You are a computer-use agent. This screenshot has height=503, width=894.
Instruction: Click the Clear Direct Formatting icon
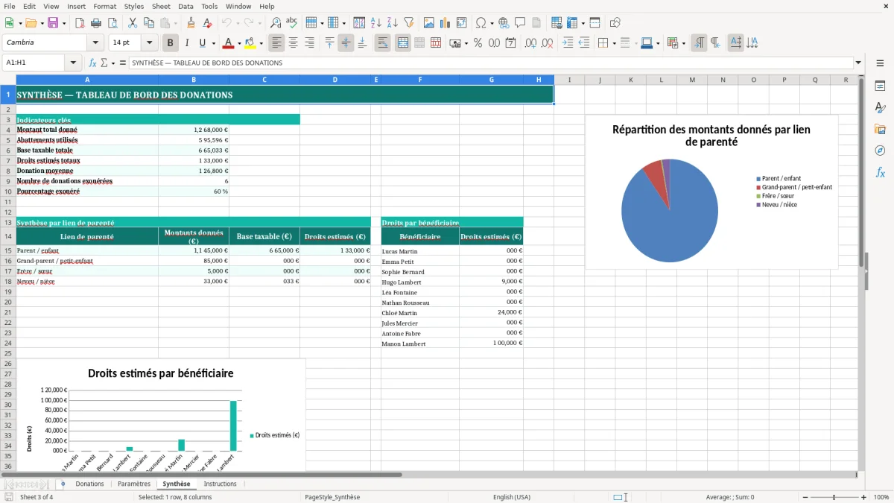pyautogui.click(x=206, y=23)
